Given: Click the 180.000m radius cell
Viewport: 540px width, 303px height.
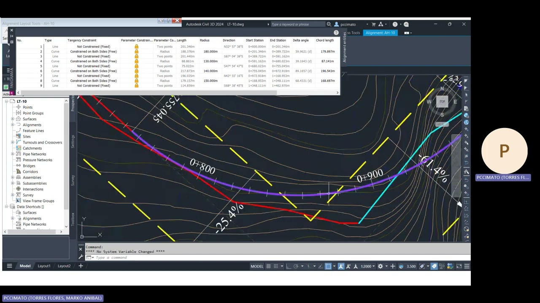Looking at the screenshot, I should pos(211,51).
